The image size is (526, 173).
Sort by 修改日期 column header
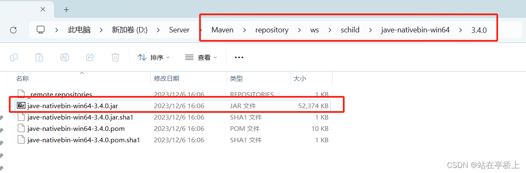[x=167, y=78]
